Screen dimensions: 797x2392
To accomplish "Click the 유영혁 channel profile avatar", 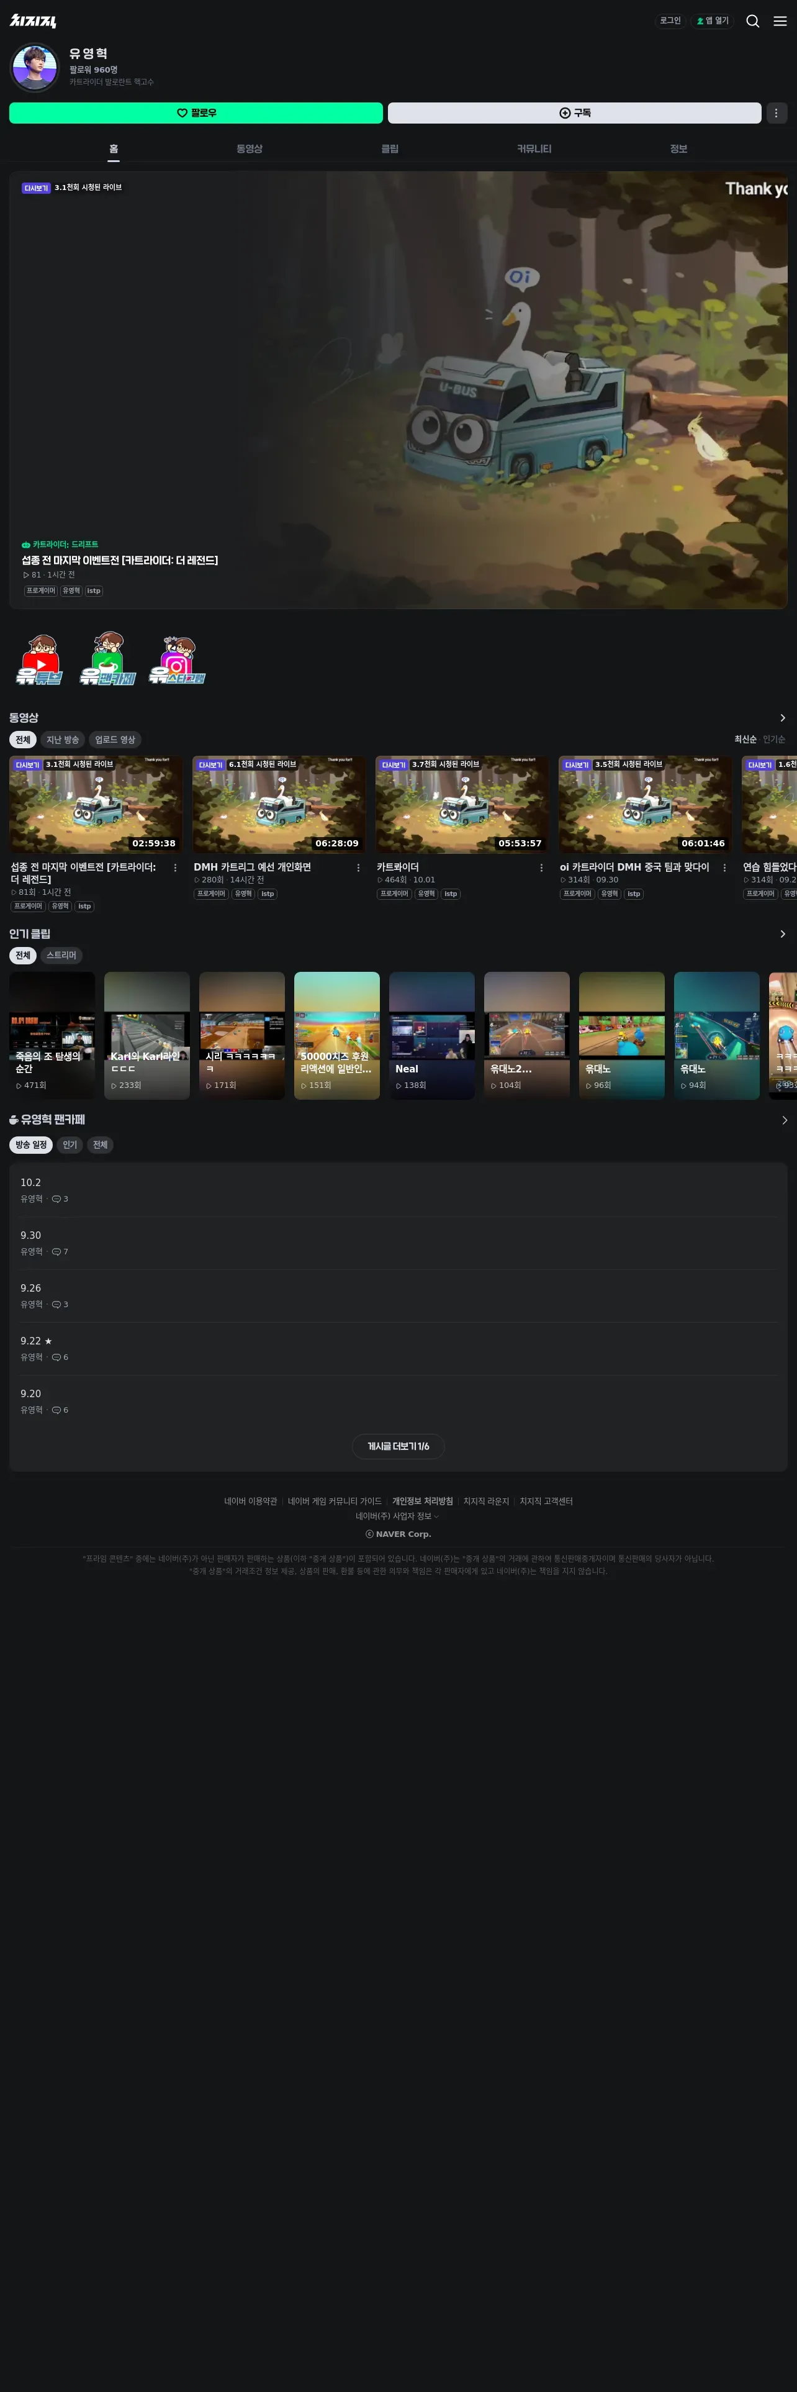I will pos(34,68).
